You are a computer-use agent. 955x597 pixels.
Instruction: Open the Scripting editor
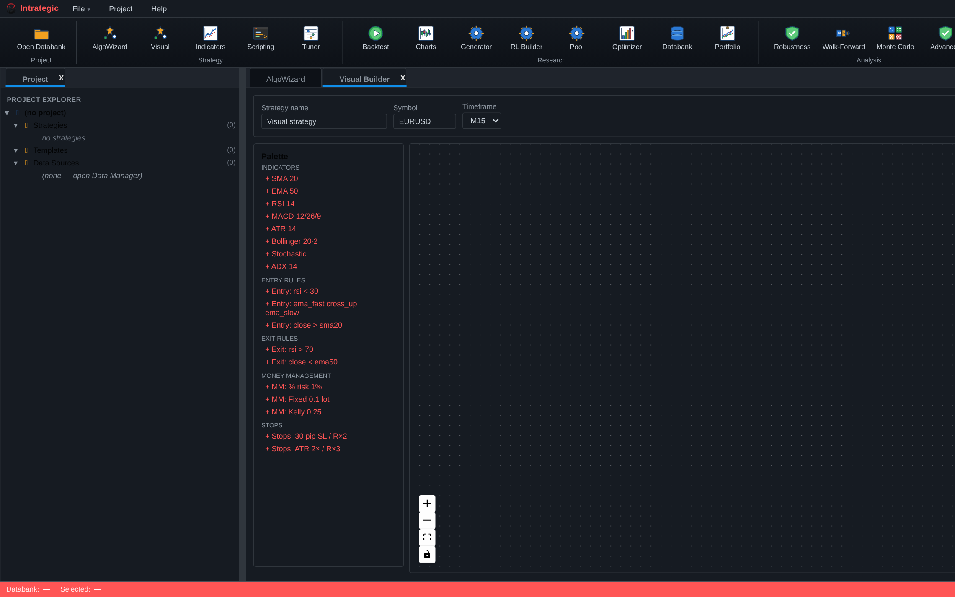[261, 39]
